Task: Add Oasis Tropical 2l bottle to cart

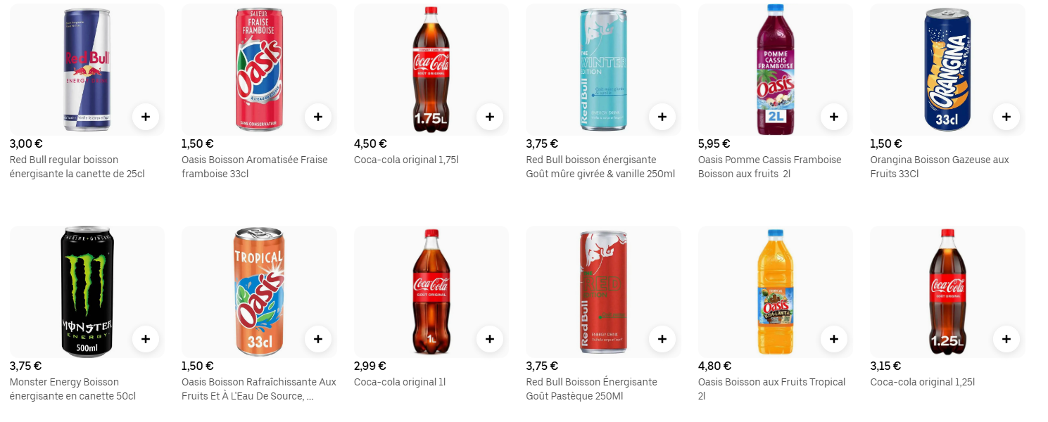Action: [834, 339]
